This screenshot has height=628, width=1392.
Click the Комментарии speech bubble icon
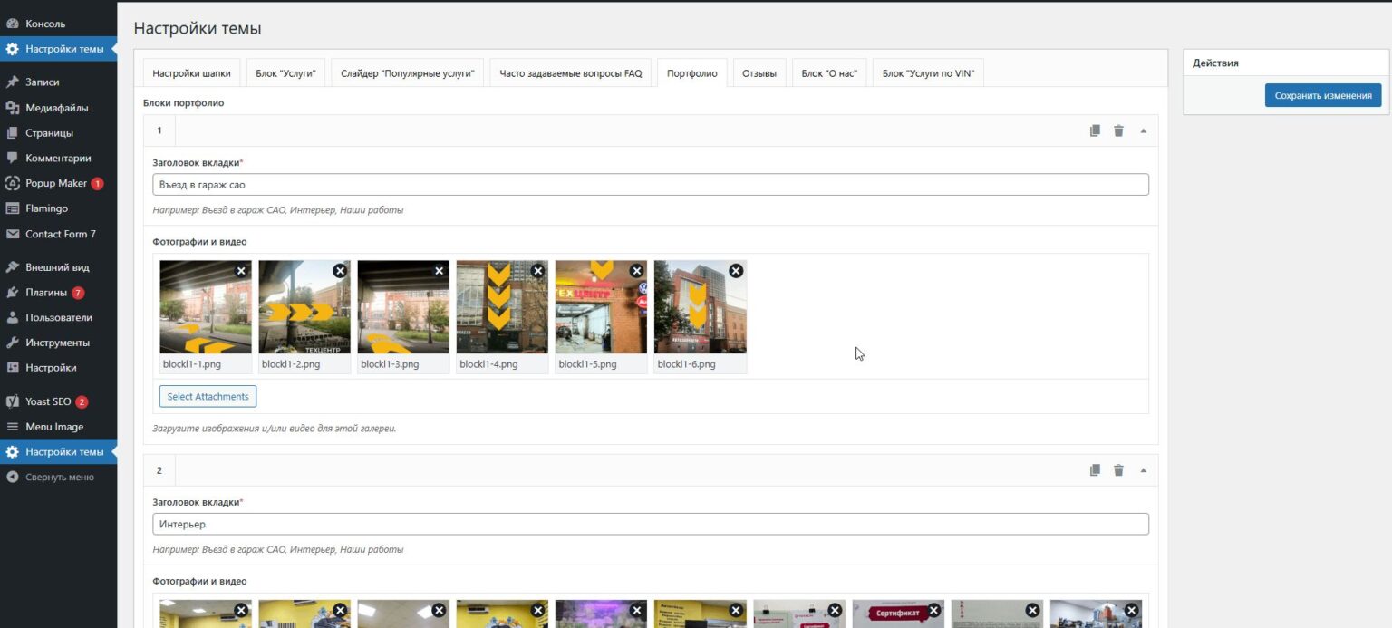tap(13, 158)
